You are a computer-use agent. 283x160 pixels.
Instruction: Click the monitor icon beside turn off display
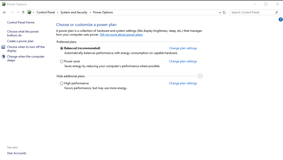click(x=3, y=47)
